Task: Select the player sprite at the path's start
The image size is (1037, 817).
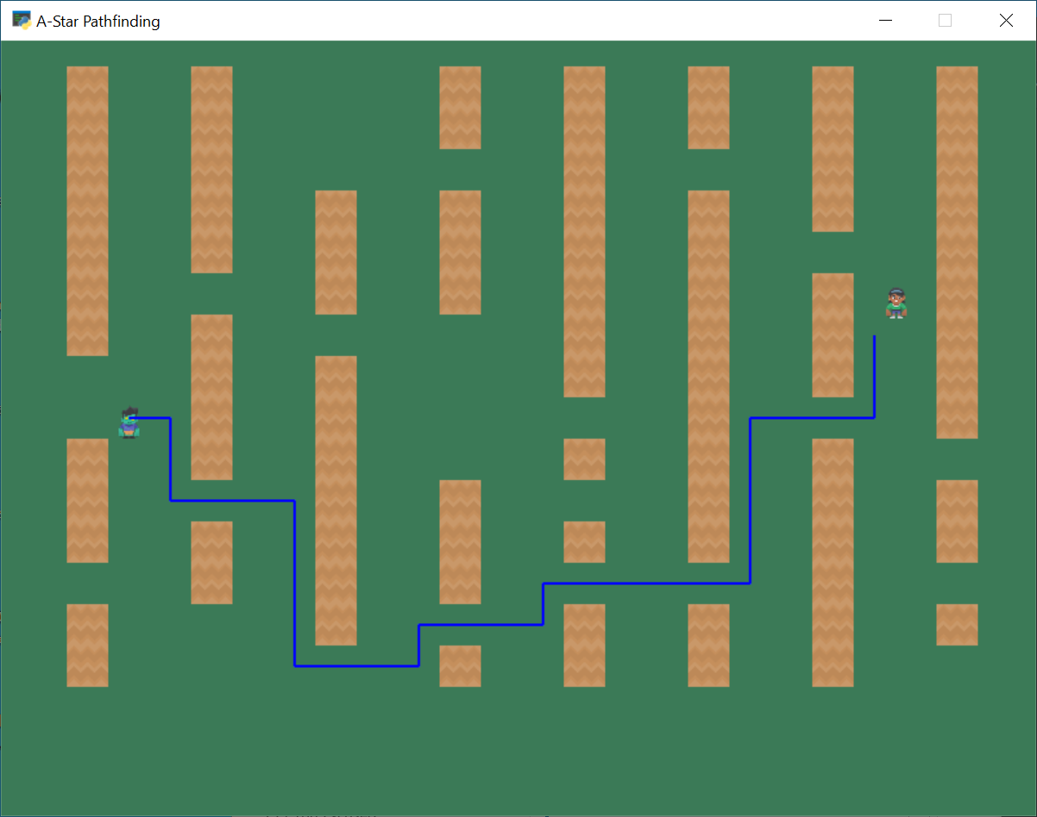Action: point(129,422)
